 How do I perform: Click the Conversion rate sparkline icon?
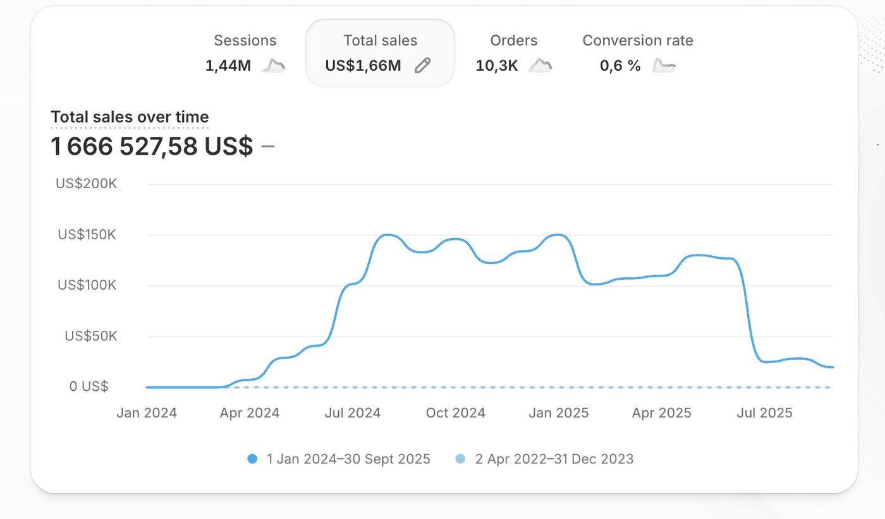coord(664,65)
